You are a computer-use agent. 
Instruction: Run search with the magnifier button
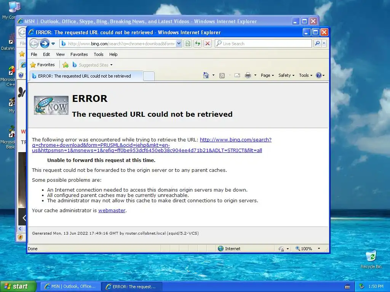click(317, 43)
